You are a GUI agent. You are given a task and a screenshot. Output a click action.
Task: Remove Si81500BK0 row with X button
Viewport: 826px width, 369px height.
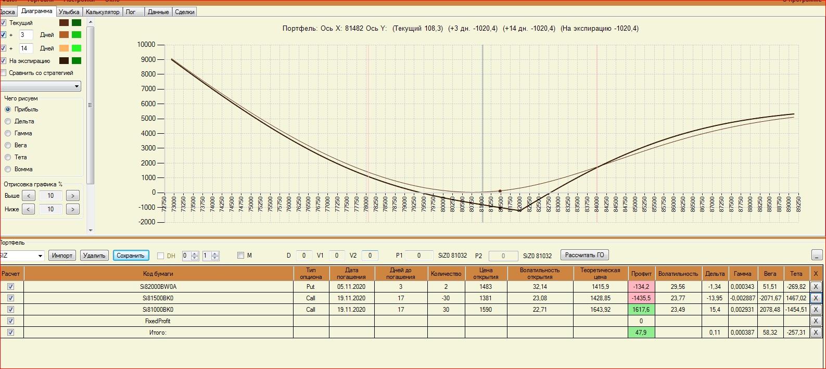pyautogui.click(x=816, y=298)
